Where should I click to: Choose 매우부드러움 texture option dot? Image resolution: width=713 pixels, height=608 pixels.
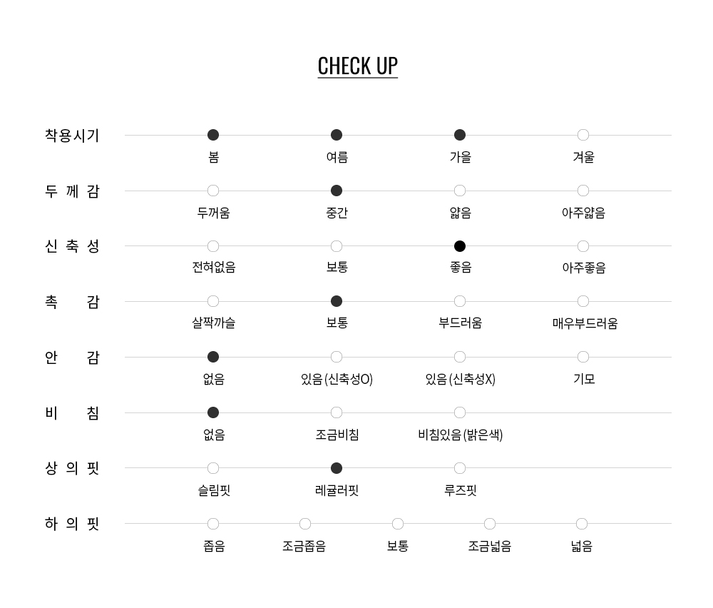(583, 301)
